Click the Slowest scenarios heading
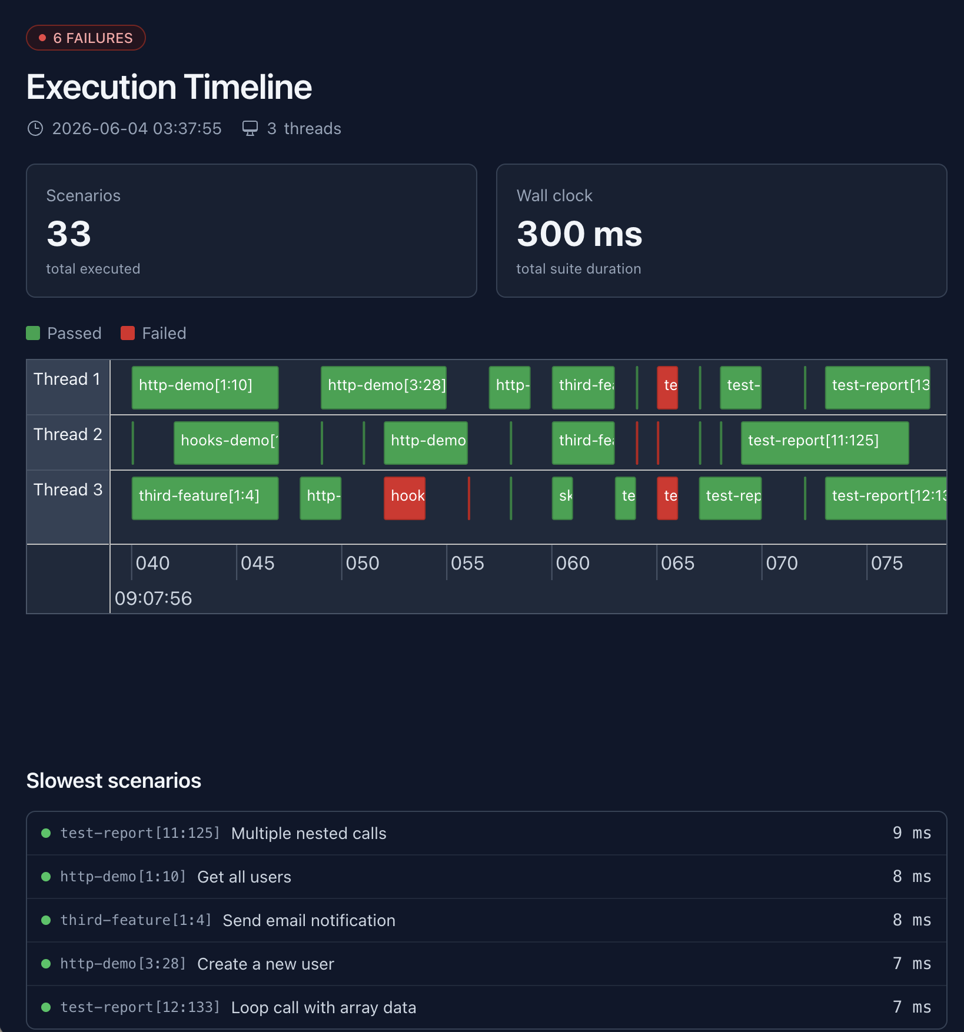This screenshot has width=964, height=1032. tap(114, 781)
